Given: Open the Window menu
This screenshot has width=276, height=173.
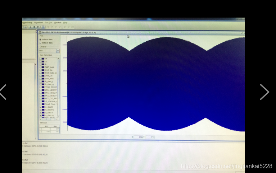Looking at the screenshot, I should tap(58, 23).
